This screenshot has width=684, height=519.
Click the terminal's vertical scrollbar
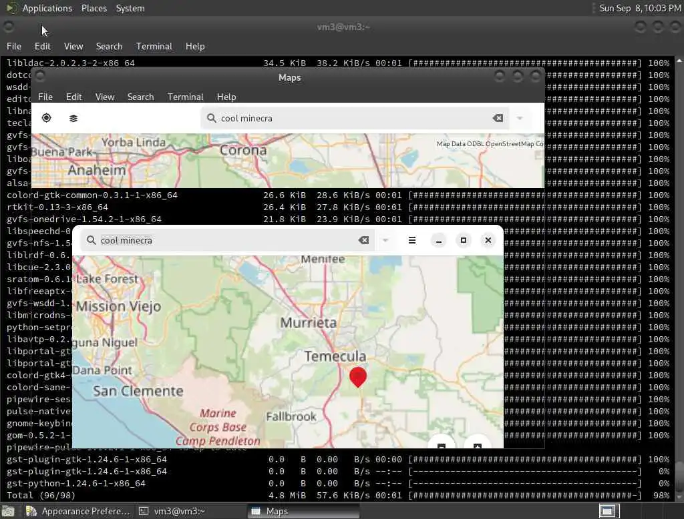pos(679,279)
